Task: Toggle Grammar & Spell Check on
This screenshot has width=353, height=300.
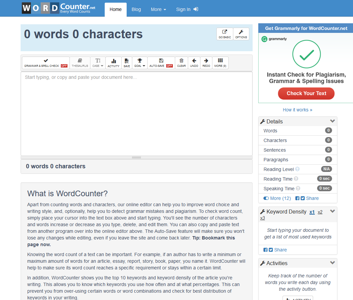Action: (x=46, y=63)
